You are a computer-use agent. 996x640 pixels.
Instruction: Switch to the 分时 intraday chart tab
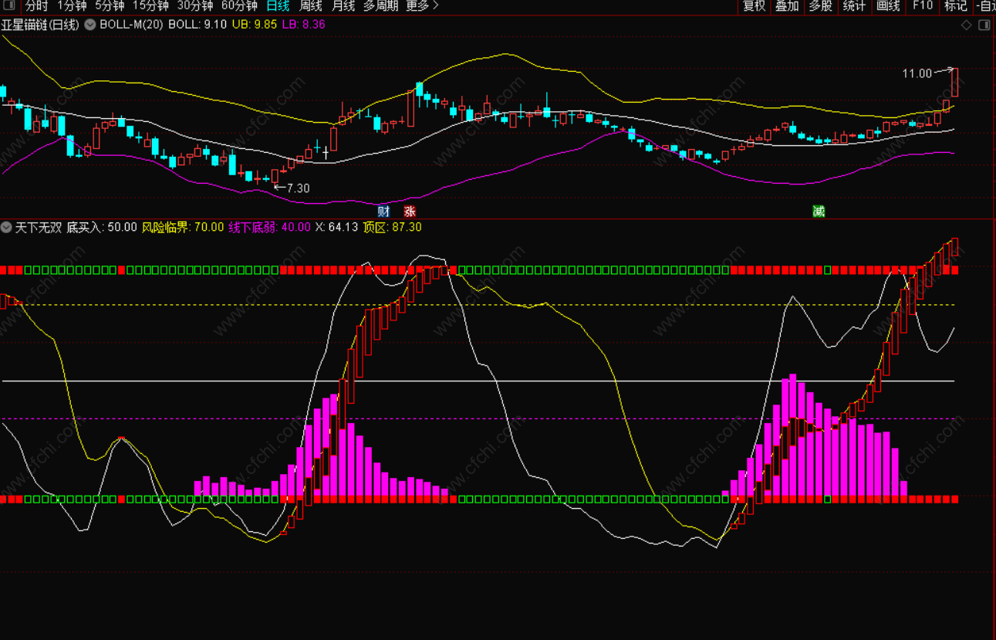click(x=35, y=6)
